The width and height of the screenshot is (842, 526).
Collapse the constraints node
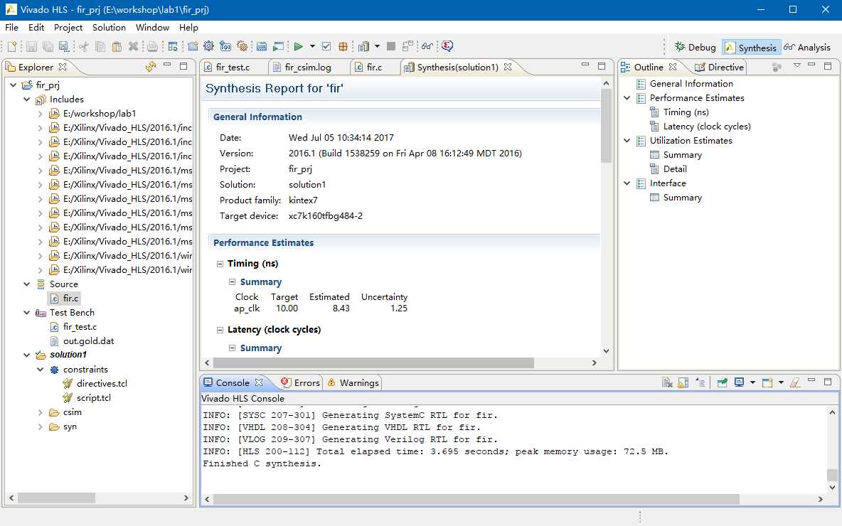coord(41,370)
